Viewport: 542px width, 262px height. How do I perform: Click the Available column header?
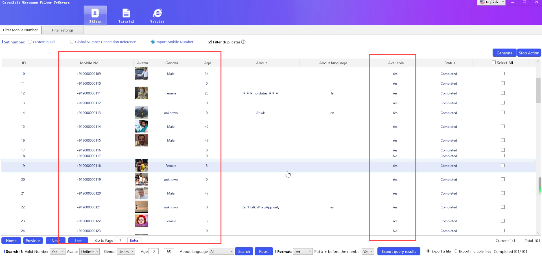[396, 63]
